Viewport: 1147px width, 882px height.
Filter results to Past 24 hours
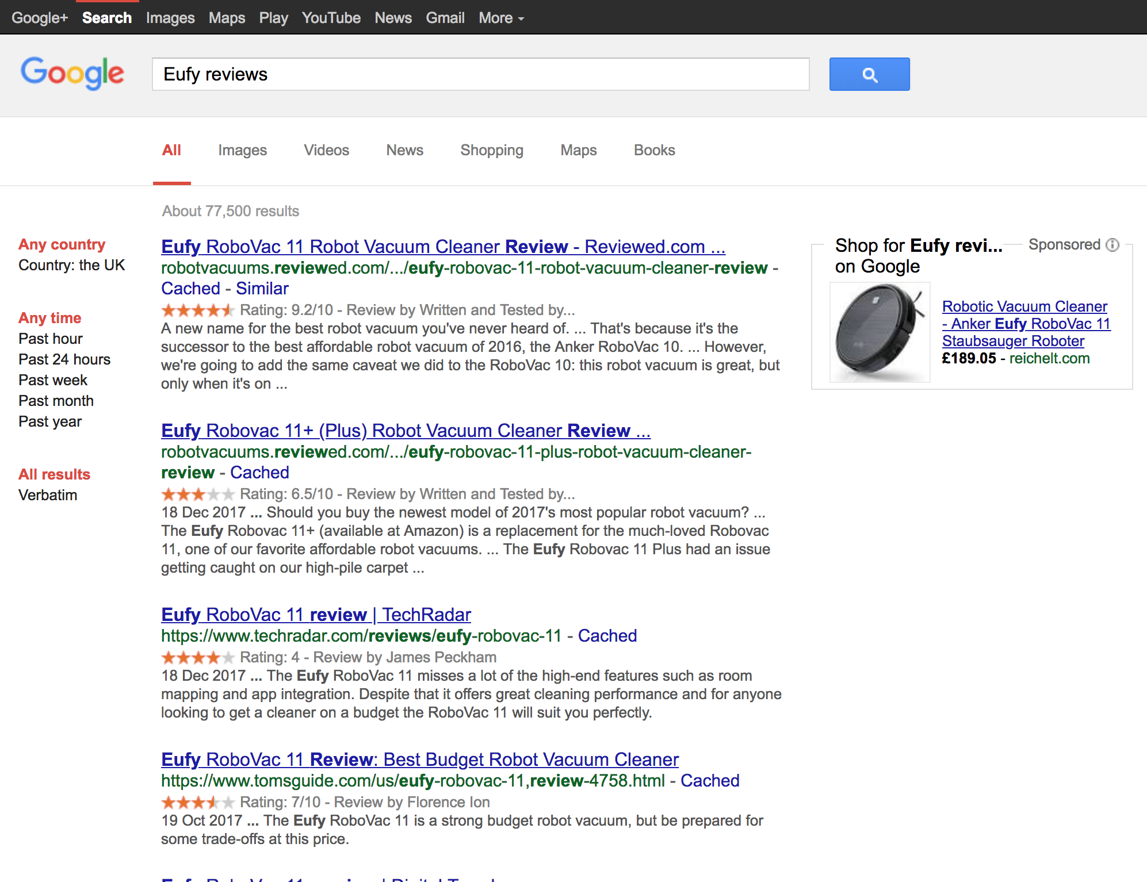[64, 359]
